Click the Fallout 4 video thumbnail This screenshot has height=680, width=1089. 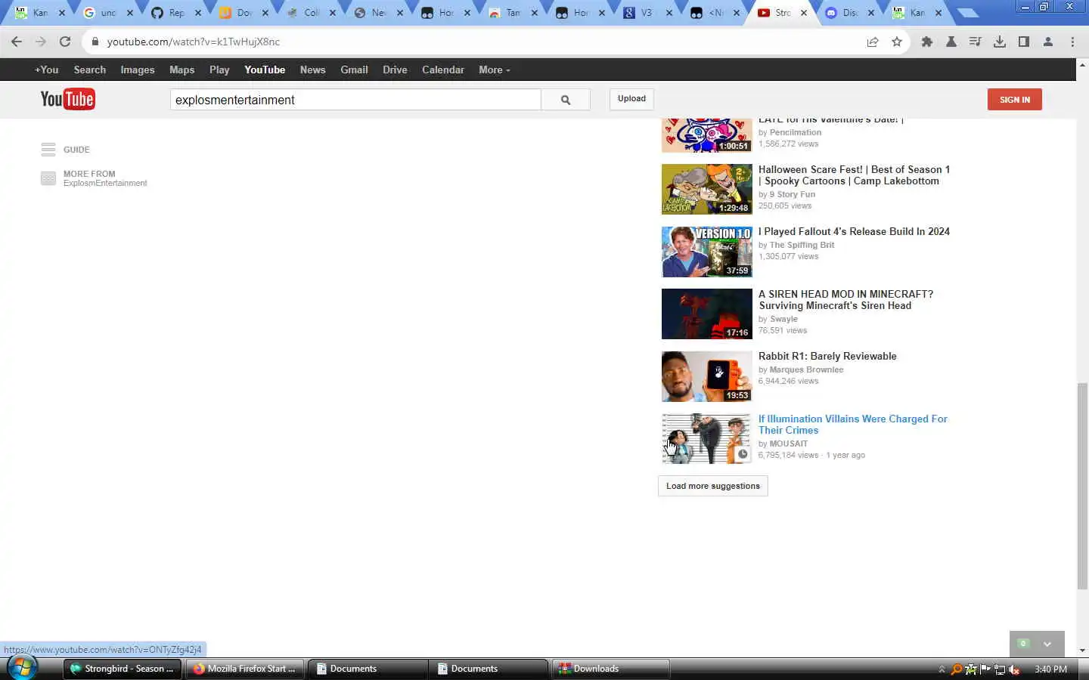(707, 252)
